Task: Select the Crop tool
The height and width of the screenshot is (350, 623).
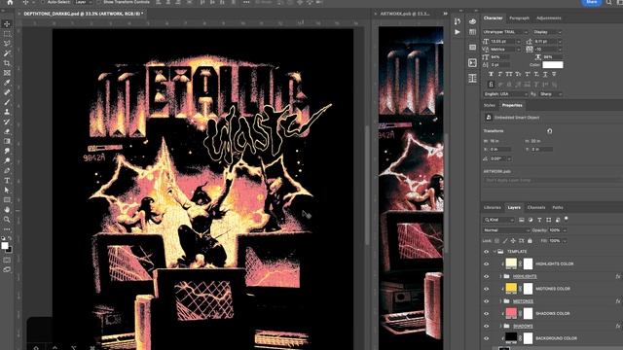Action: pyautogui.click(x=7, y=63)
